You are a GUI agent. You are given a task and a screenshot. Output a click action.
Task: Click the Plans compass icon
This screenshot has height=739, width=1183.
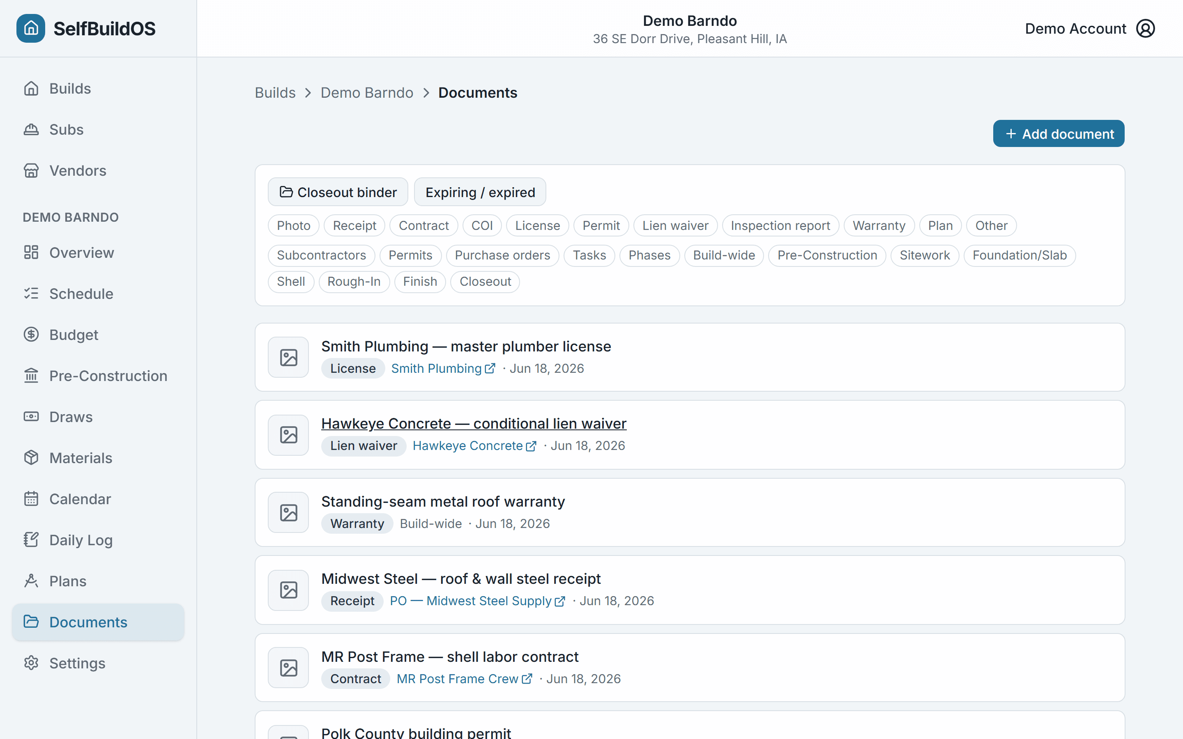tap(31, 581)
